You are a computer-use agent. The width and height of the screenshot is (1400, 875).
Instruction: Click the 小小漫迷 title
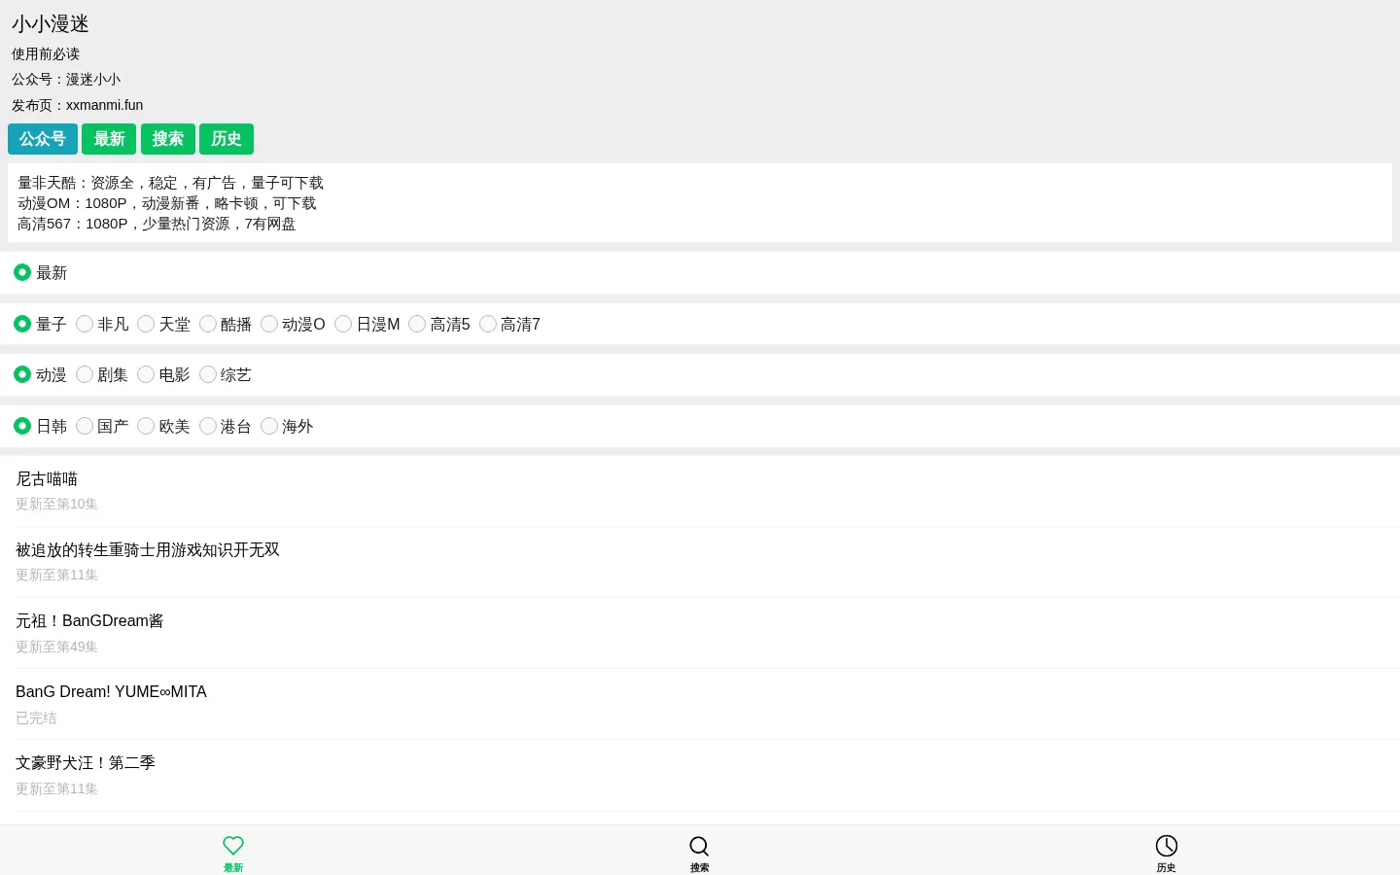(x=51, y=24)
